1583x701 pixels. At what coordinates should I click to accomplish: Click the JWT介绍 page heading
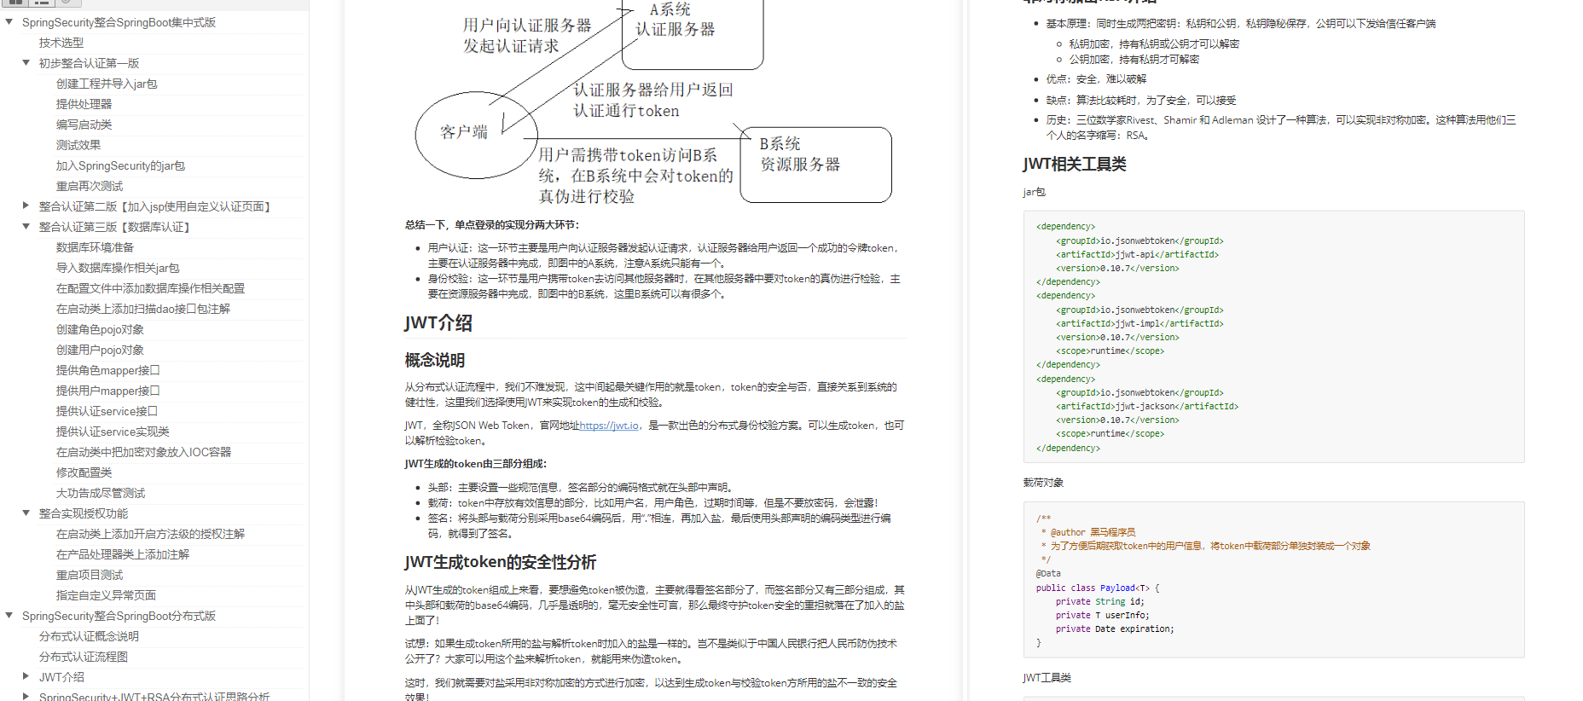438,323
